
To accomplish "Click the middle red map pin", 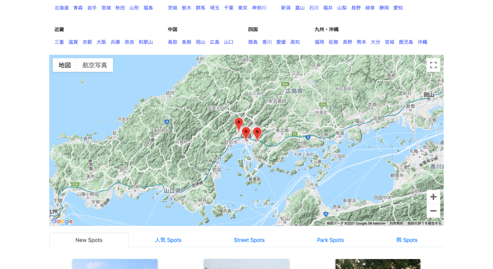I will click(246, 133).
